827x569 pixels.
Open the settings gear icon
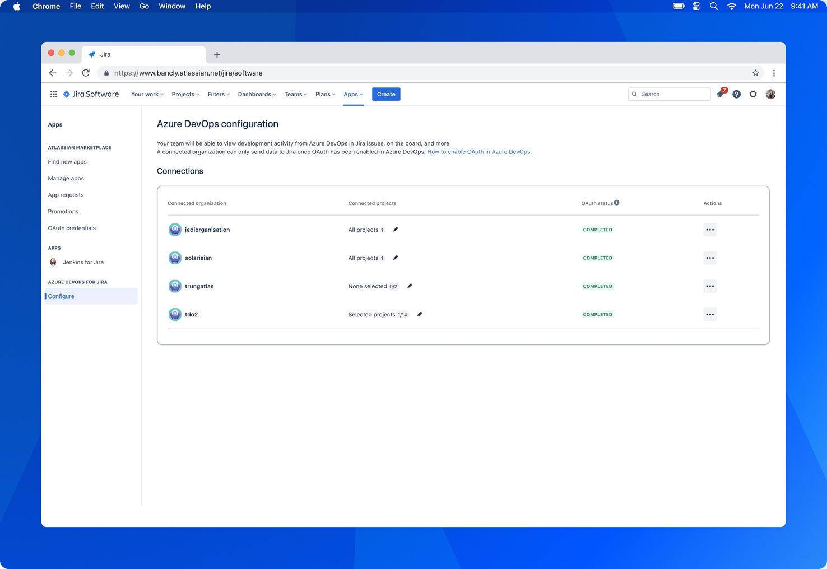(753, 94)
